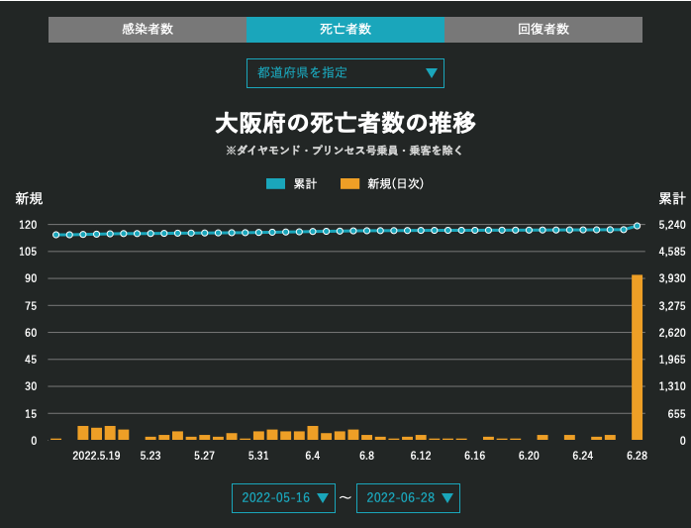691x528 pixels.
Task: Click the 105 left axis value
Action: [x=28, y=252]
